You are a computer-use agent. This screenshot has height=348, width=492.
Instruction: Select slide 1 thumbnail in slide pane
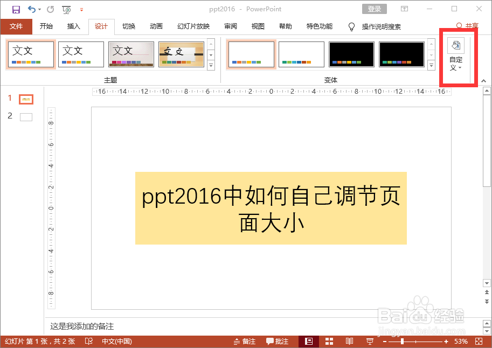[26, 100]
